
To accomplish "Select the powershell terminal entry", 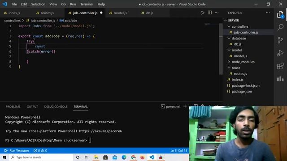I will coord(170,106).
